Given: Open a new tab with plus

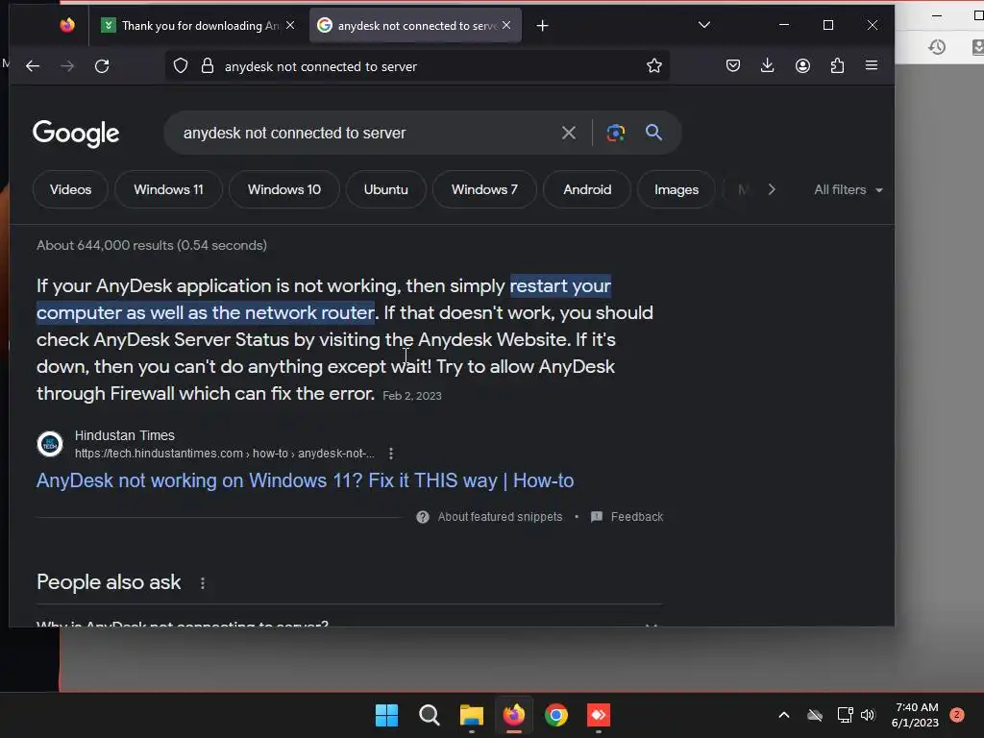Looking at the screenshot, I should point(543,25).
